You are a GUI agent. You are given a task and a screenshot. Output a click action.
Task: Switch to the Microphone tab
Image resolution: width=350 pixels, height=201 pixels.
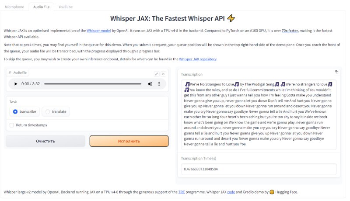(14, 7)
